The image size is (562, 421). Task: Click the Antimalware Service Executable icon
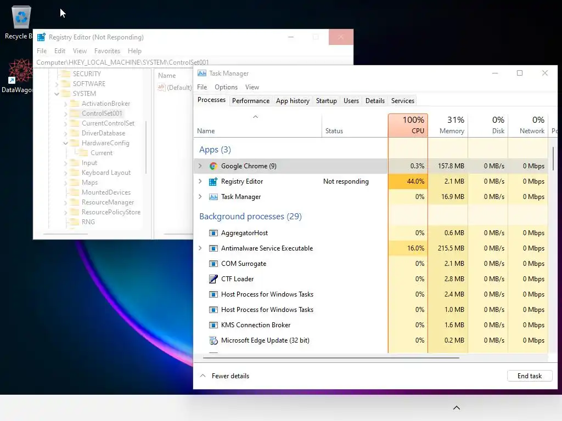pyautogui.click(x=213, y=248)
